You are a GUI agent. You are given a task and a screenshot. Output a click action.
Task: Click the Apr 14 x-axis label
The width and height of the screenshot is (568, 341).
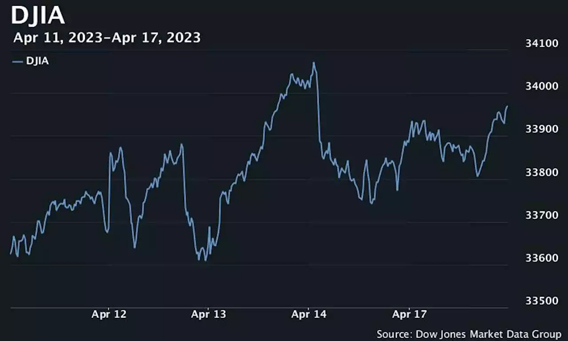(309, 315)
